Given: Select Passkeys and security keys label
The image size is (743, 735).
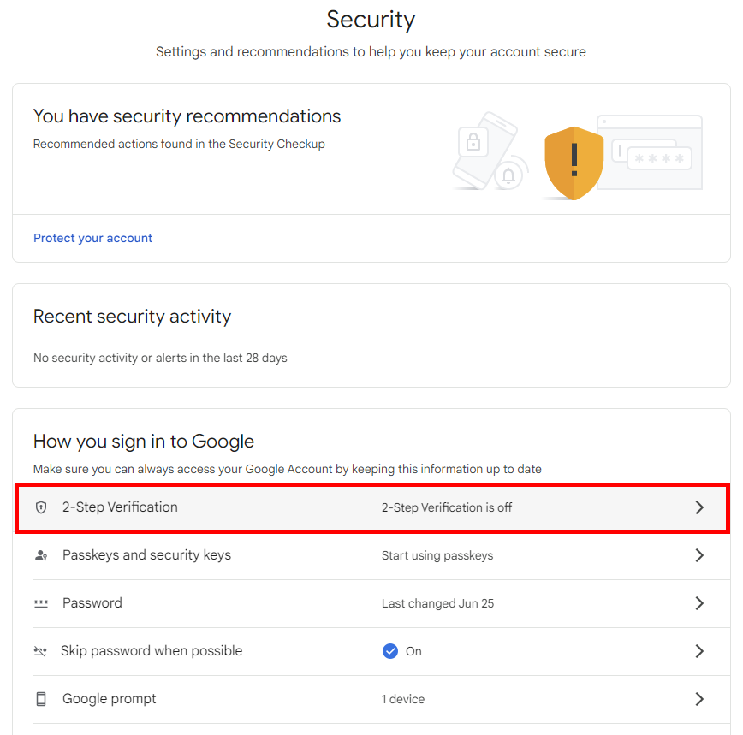Looking at the screenshot, I should 146,555.
